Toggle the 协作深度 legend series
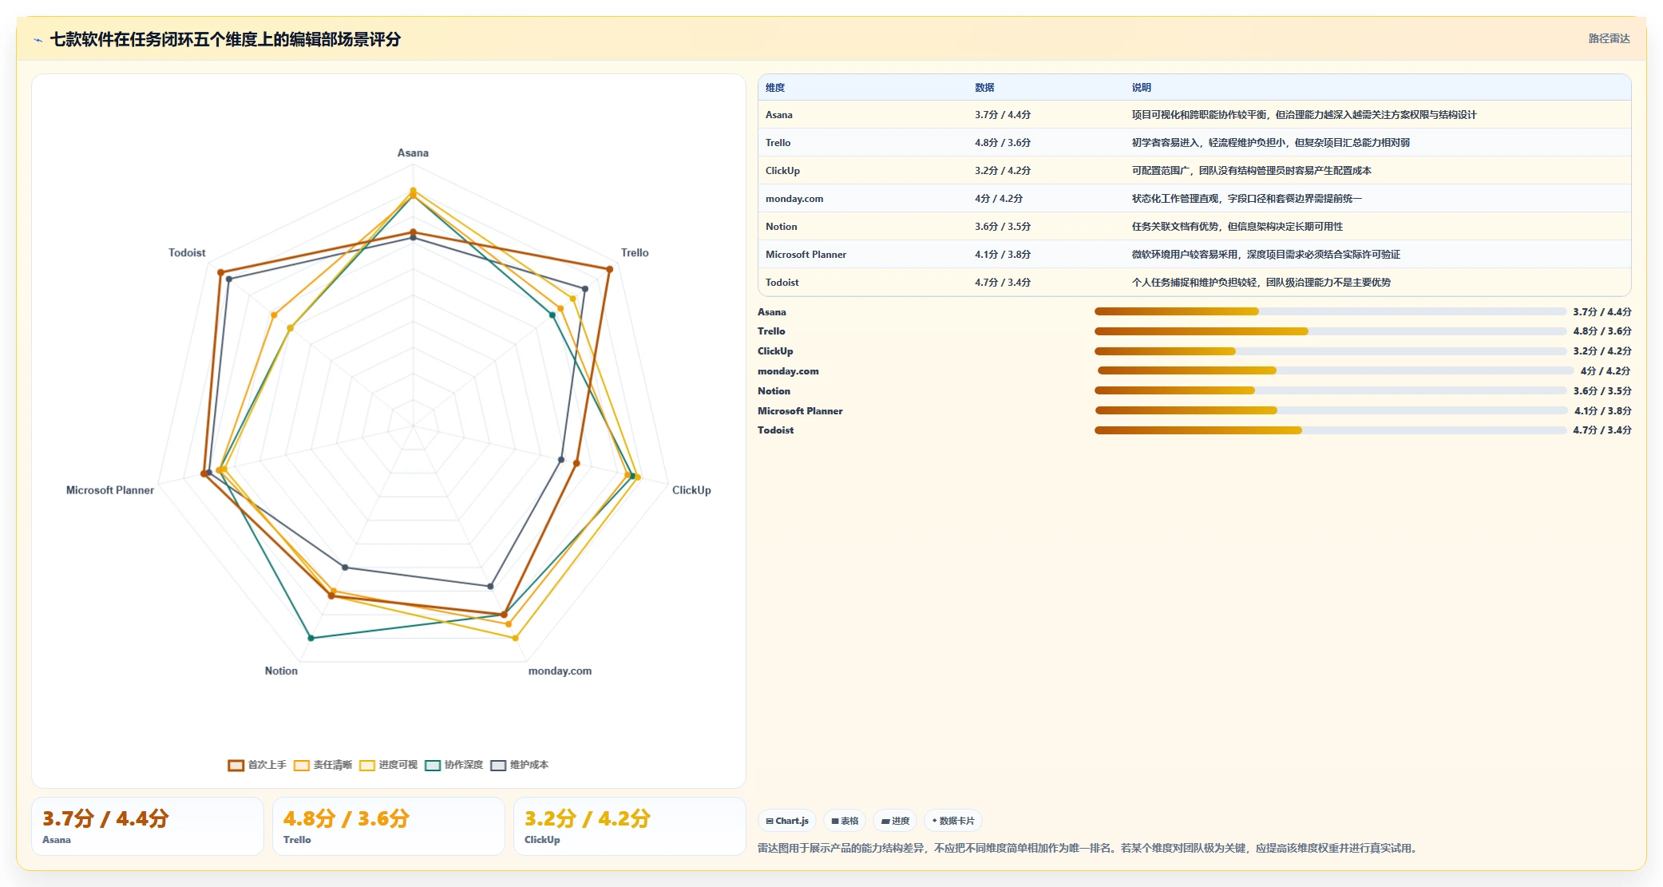The height and width of the screenshot is (887, 1663). [x=453, y=765]
